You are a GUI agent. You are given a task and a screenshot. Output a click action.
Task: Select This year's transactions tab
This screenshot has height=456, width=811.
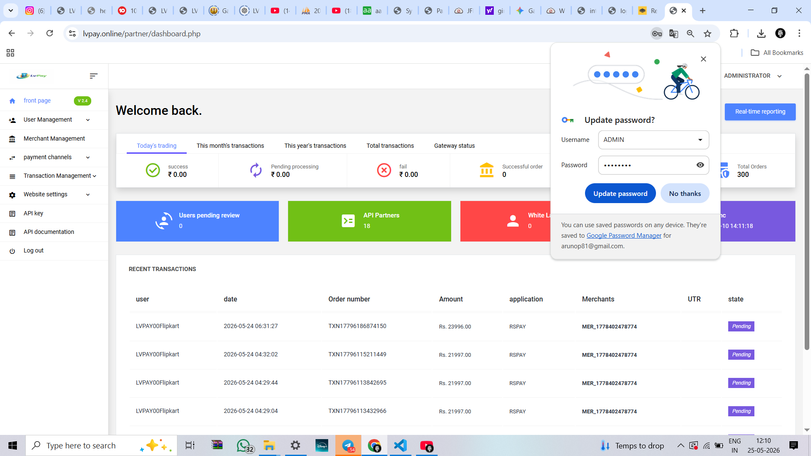point(315,146)
